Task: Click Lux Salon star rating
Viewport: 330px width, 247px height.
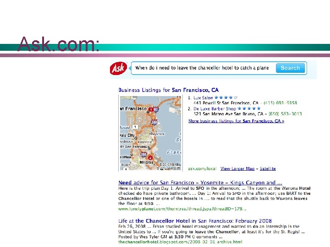Action: tap(226, 97)
